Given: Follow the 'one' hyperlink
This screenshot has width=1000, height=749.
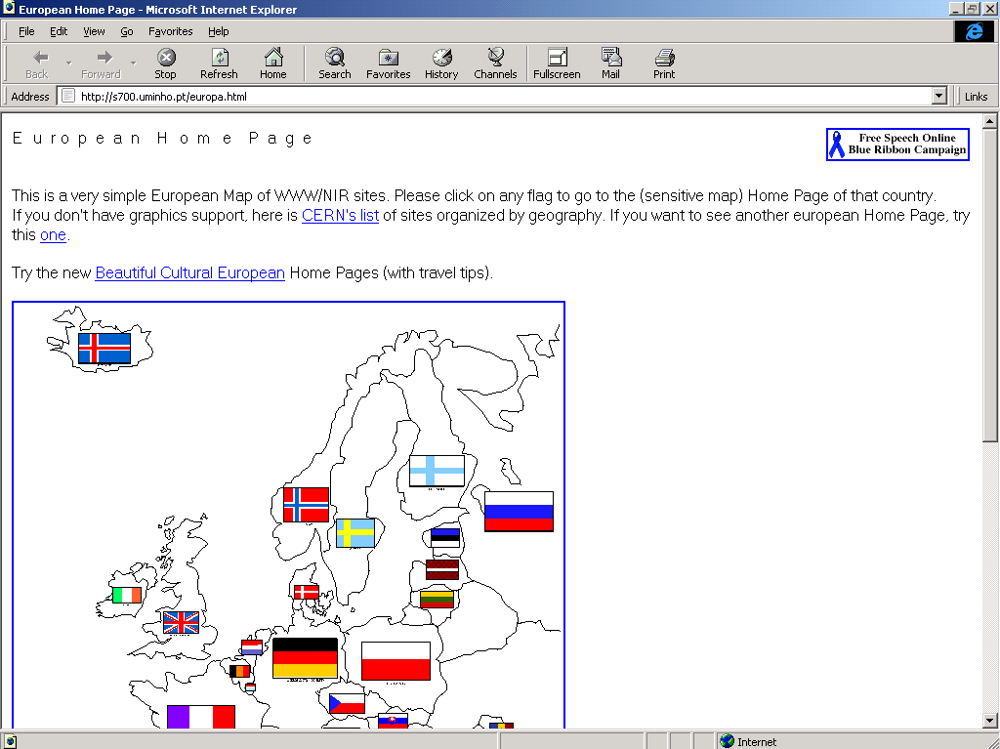Looking at the screenshot, I should [x=53, y=234].
